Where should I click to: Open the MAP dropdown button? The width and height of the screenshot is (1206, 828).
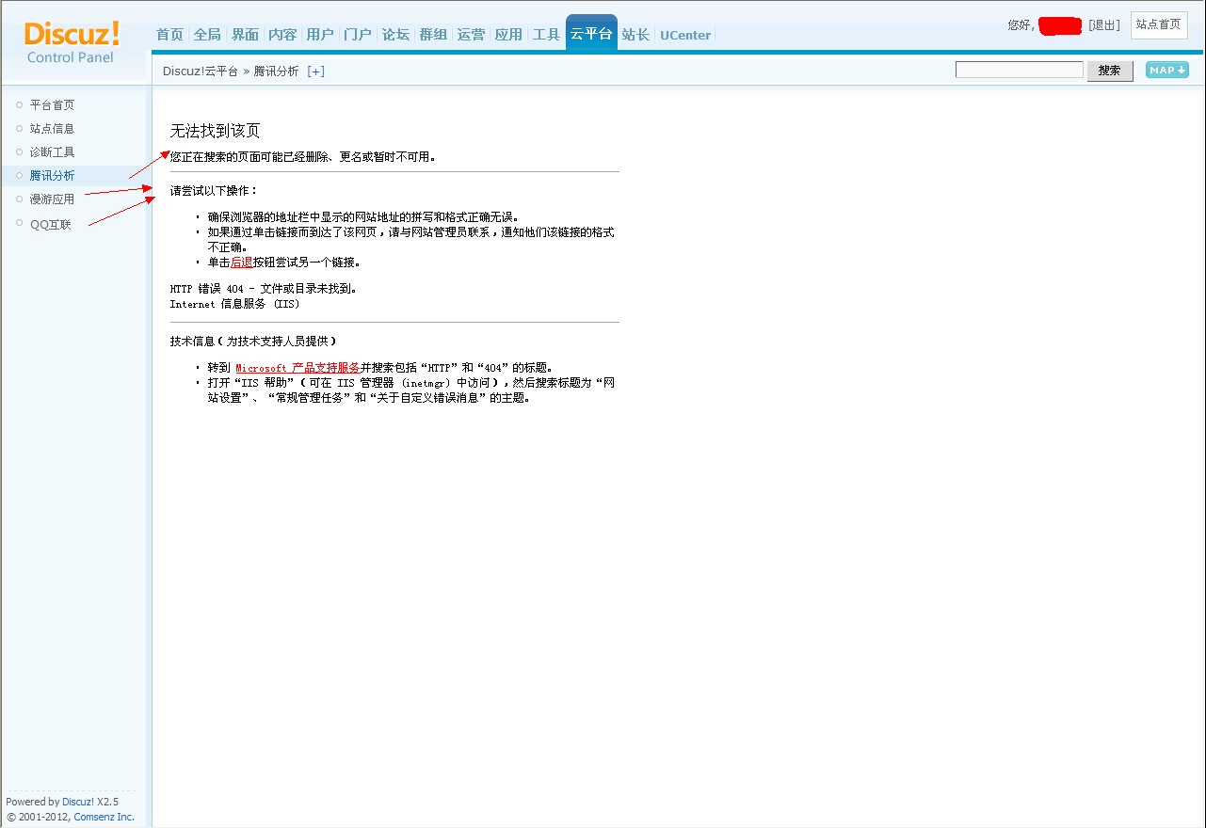point(1166,70)
